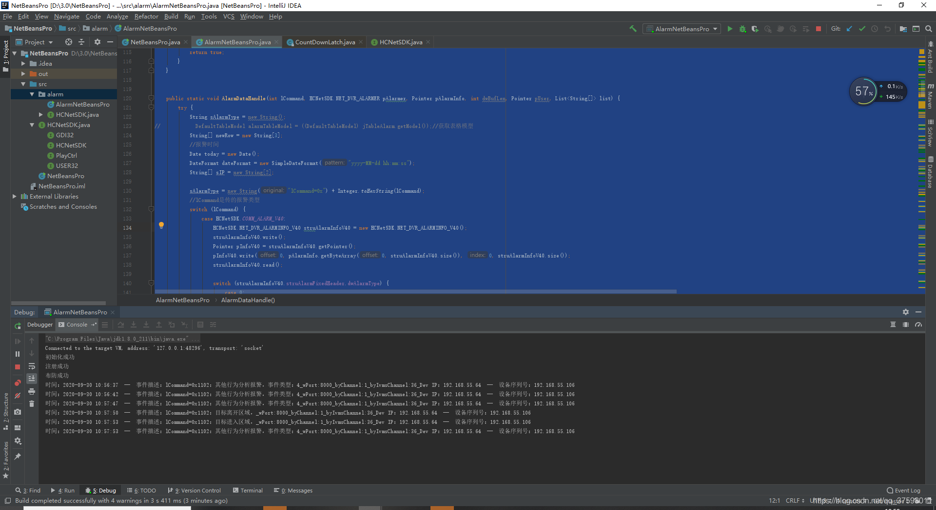Collapse the src folder
The image size is (936, 510).
coord(23,84)
